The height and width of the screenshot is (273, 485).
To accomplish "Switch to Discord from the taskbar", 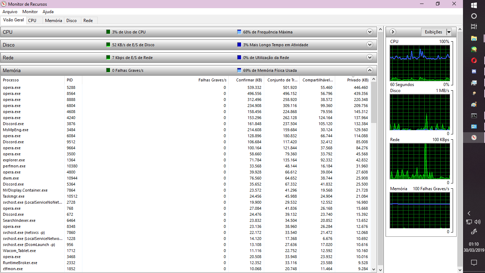I will [474, 71].
